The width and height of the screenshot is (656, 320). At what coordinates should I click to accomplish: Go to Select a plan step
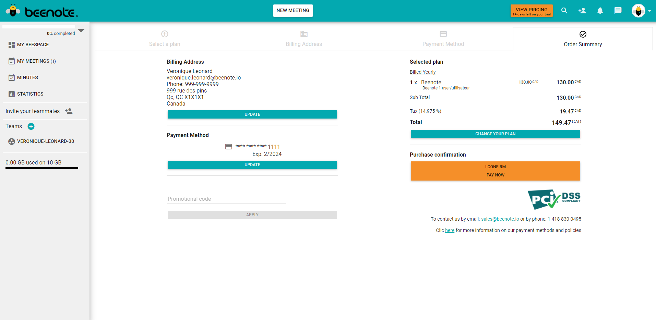coord(165,39)
